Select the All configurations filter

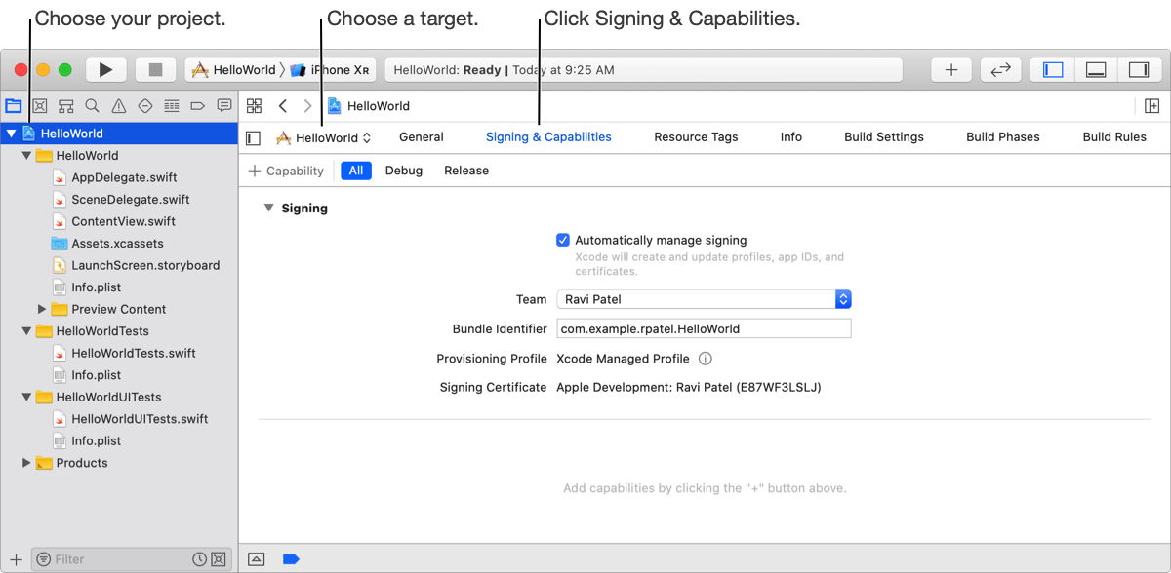tap(356, 171)
